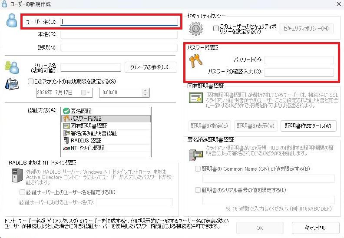Screen dimensions: 344x238
Task: Select 匿名認証 authentication method
Action: 106,111
